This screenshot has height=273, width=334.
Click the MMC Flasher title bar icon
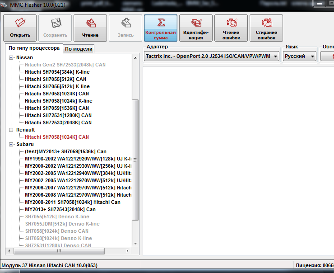4,5
